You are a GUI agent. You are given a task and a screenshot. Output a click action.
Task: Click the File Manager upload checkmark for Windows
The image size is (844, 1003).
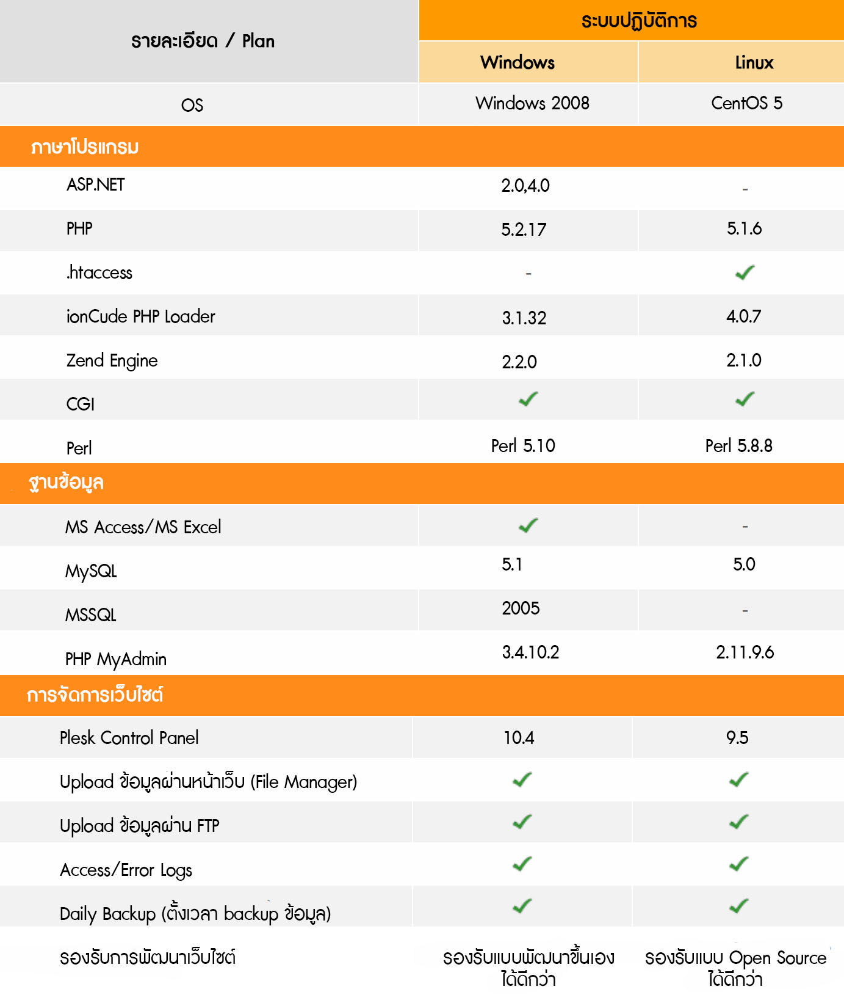522,779
